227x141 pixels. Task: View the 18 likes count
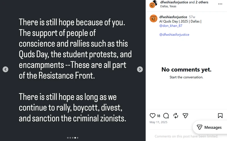tap(159, 116)
